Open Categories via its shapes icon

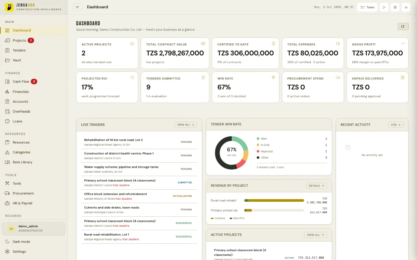coord(7,152)
